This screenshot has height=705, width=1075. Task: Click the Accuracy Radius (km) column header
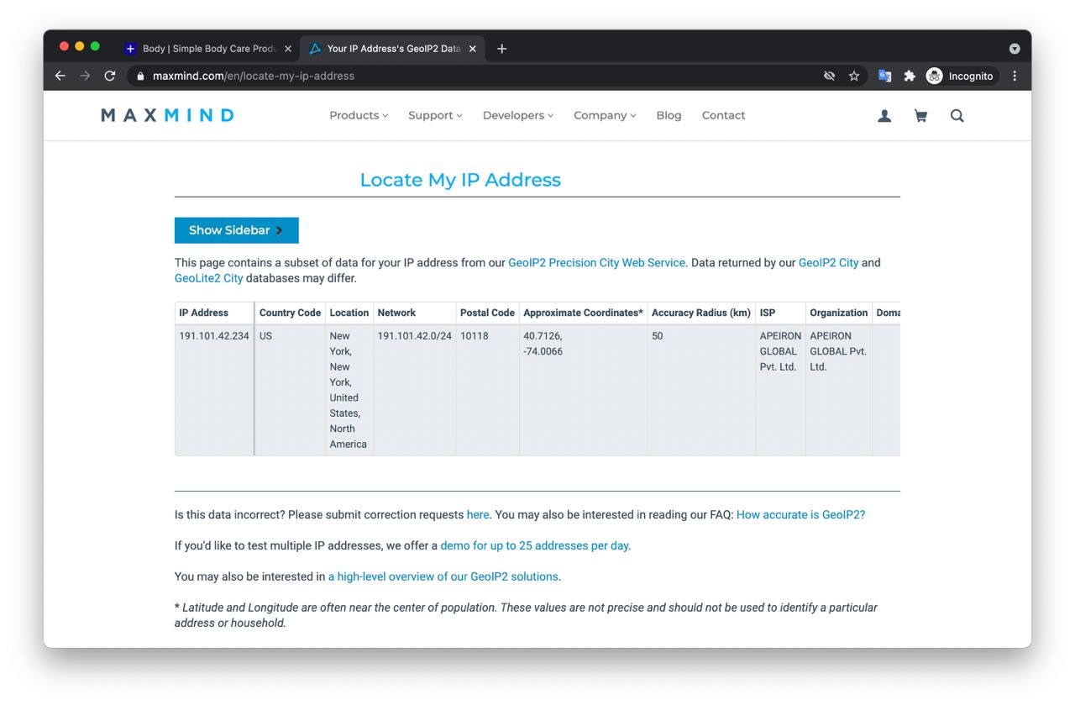(701, 313)
